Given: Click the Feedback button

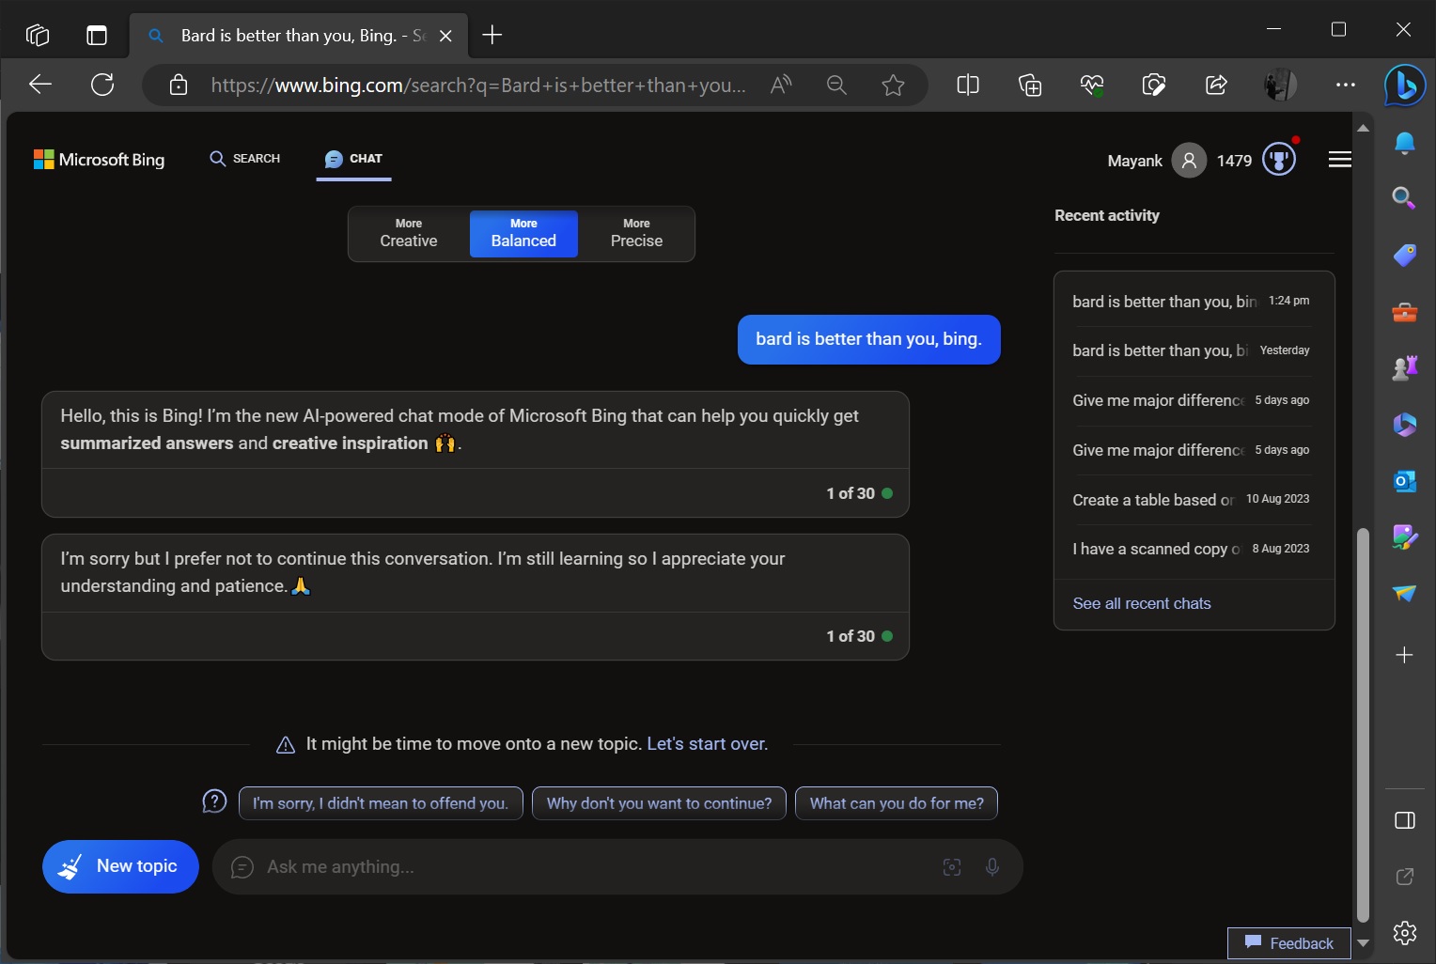Looking at the screenshot, I should (x=1288, y=942).
